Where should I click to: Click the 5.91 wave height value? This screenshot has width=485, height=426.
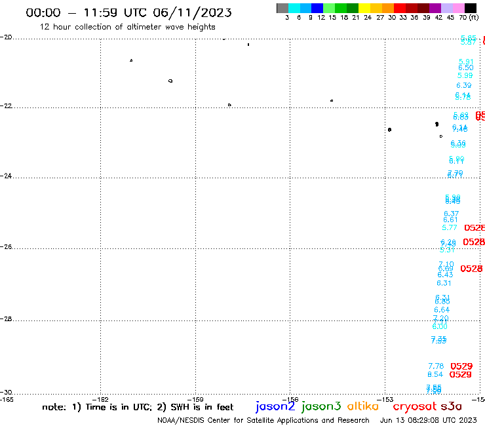click(466, 62)
